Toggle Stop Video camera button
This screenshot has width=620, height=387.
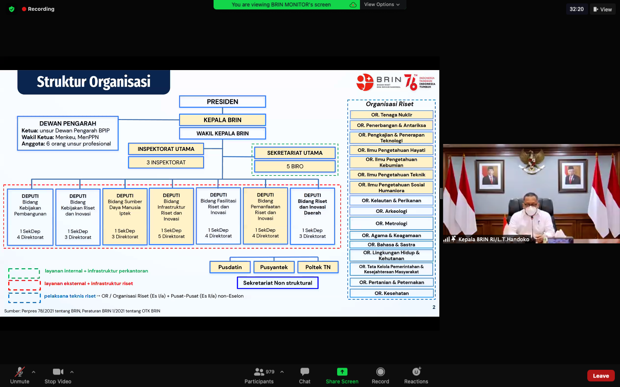pos(58,372)
